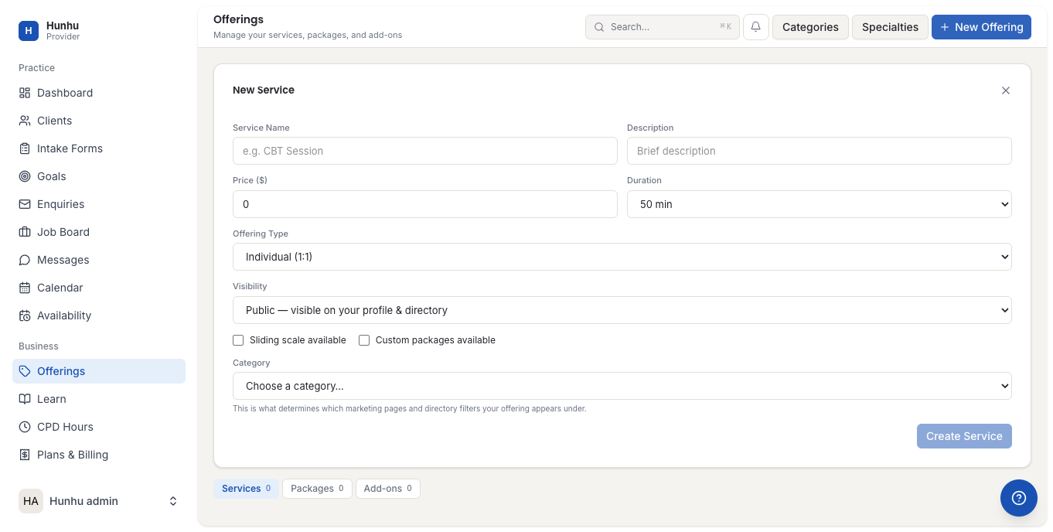Viewport: 1053px width, 532px height.
Task: Click the Intake Forms clipboard icon
Action: [x=25, y=148]
